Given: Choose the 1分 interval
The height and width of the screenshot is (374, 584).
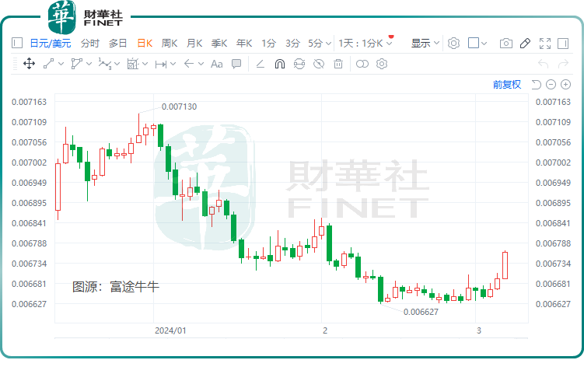Looking at the screenshot, I should [x=268, y=44].
